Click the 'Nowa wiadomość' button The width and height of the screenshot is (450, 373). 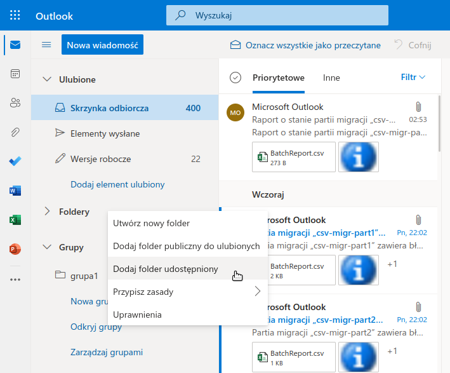click(102, 45)
